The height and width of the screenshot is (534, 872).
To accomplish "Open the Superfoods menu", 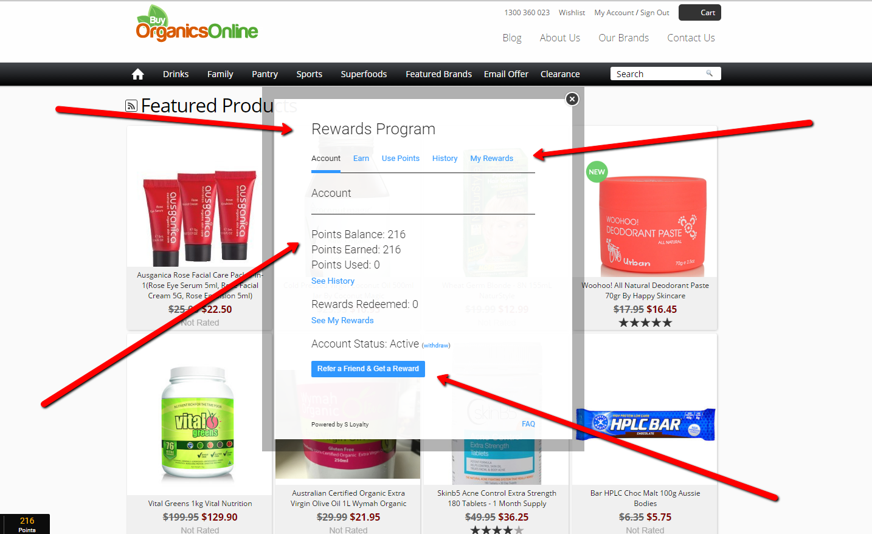I will [364, 74].
